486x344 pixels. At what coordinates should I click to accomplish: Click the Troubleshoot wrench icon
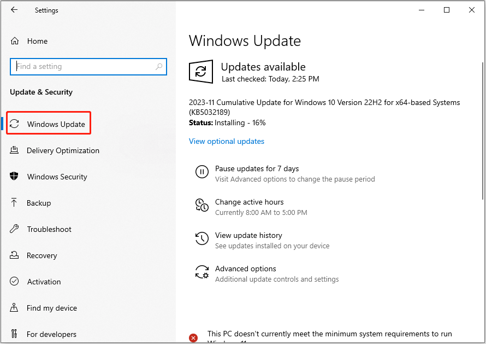(14, 229)
